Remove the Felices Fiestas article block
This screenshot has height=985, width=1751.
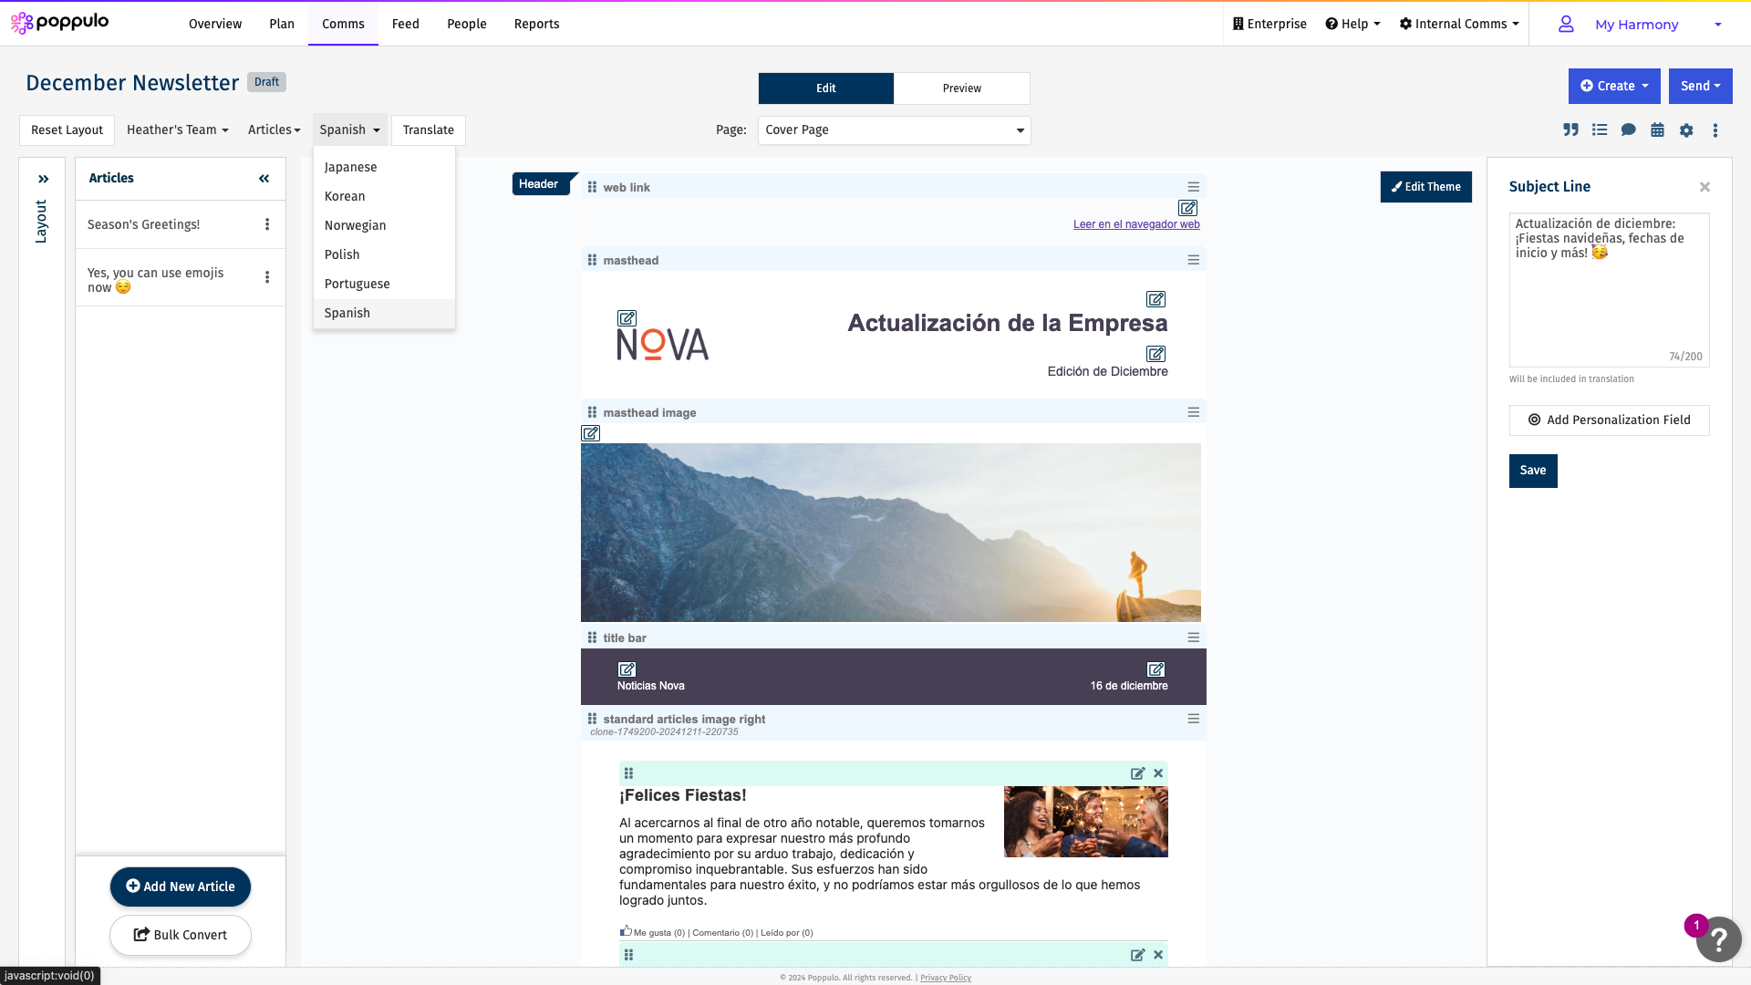pyautogui.click(x=1158, y=773)
